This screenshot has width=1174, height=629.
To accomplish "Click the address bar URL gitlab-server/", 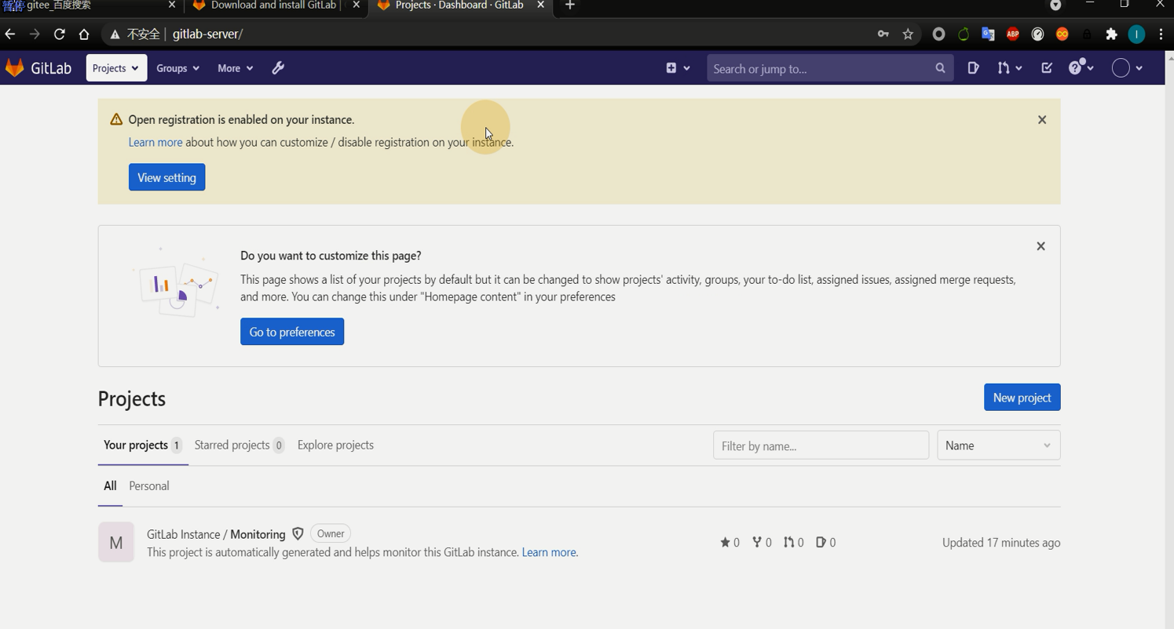I will [207, 35].
